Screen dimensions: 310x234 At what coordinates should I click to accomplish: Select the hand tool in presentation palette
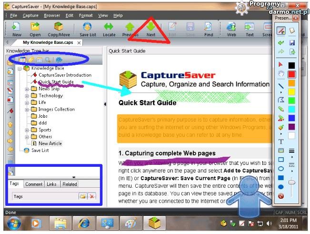point(281,74)
